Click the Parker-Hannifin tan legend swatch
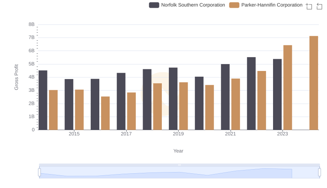 (234, 5)
